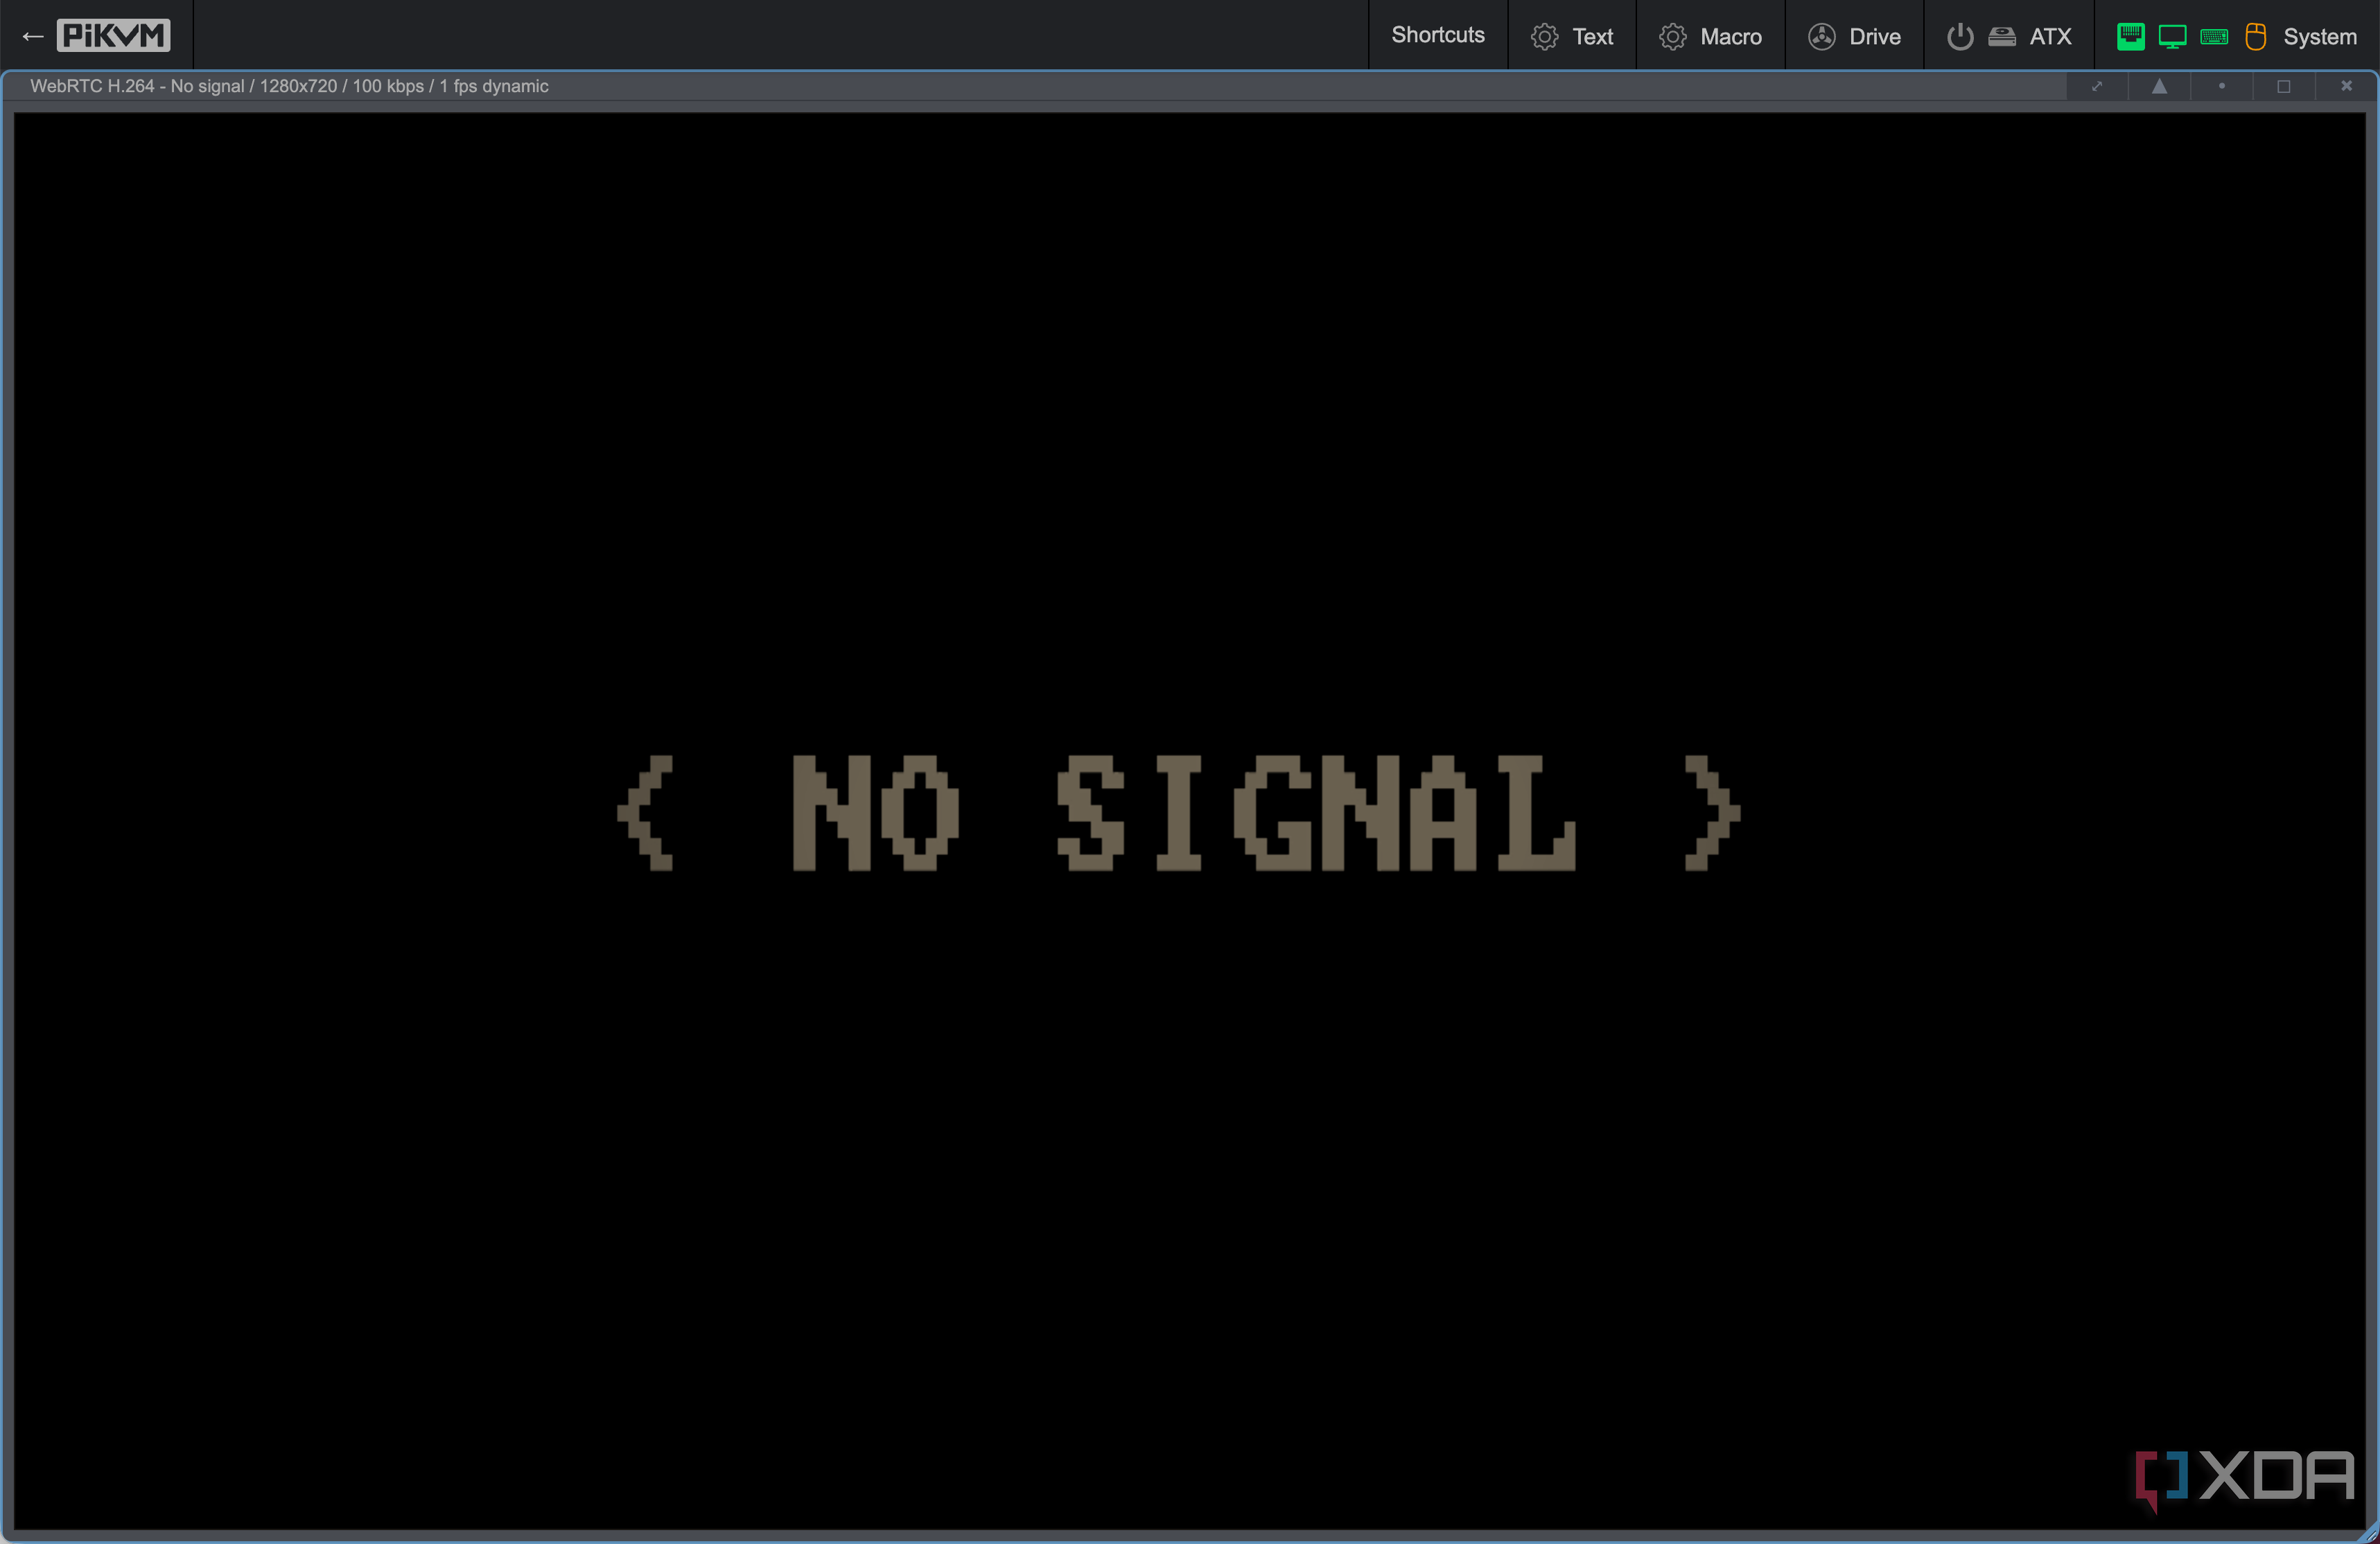Click the gear icon beside Macro
Viewport: 2380px width, 1544px height.
(1672, 37)
